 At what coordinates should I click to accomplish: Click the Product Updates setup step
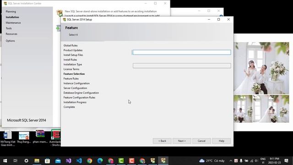click(x=73, y=50)
